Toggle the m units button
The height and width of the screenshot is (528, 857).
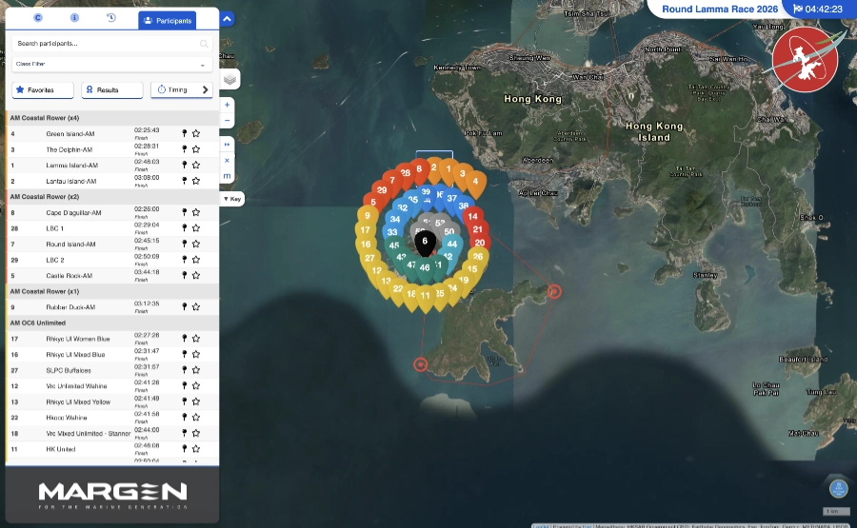click(x=228, y=176)
